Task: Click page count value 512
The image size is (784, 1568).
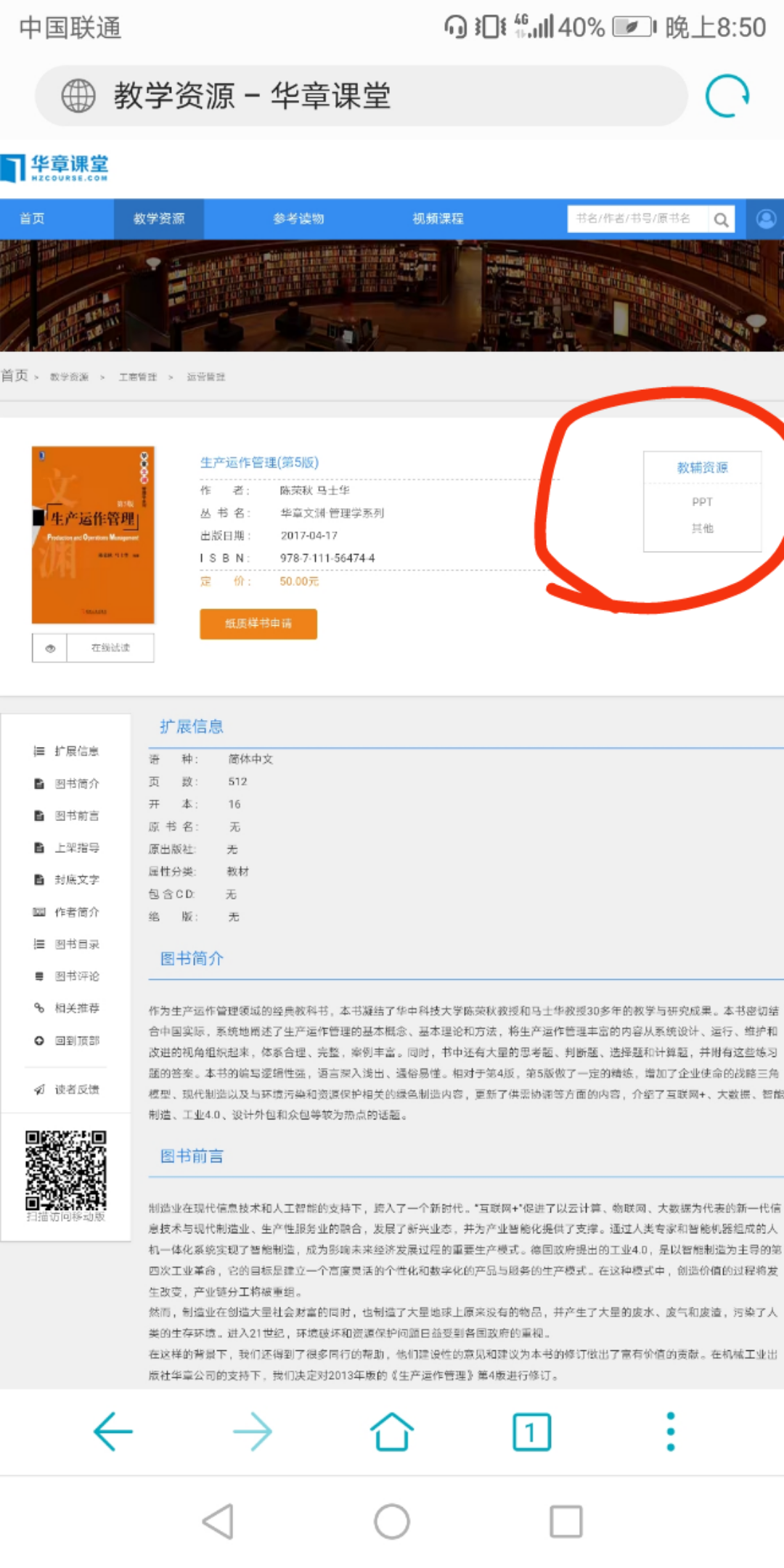Action: pos(237,781)
